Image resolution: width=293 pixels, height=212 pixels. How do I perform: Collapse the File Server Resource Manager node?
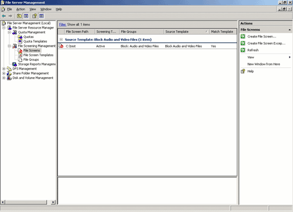(x=4, y=28)
